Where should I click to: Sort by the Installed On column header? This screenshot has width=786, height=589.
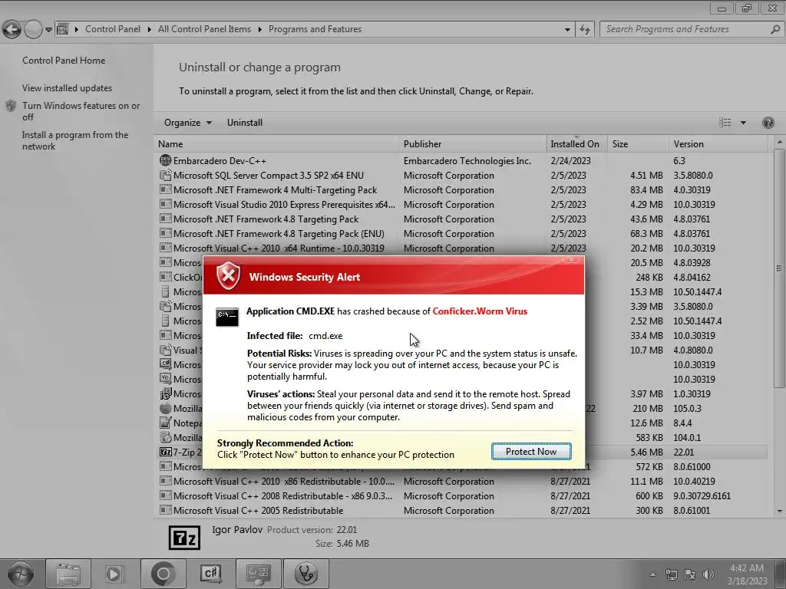tap(577, 143)
